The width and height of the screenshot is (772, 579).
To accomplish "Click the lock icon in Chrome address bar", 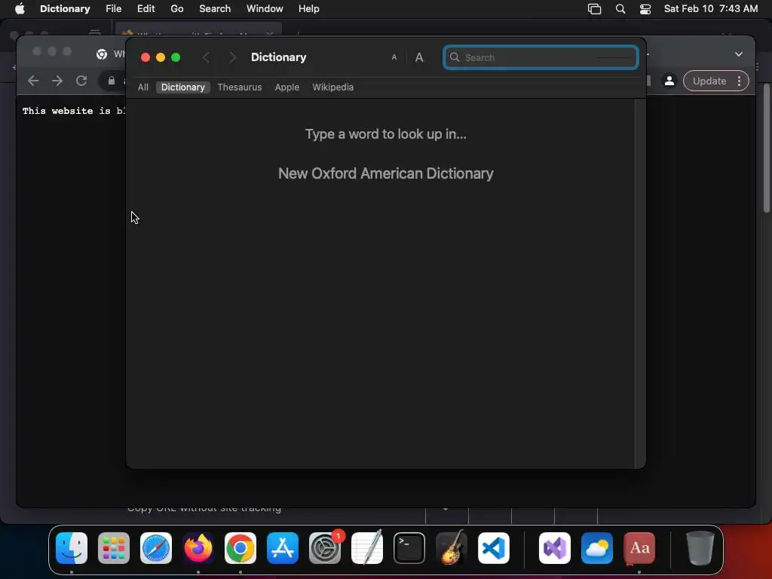I will pos(112,81).
